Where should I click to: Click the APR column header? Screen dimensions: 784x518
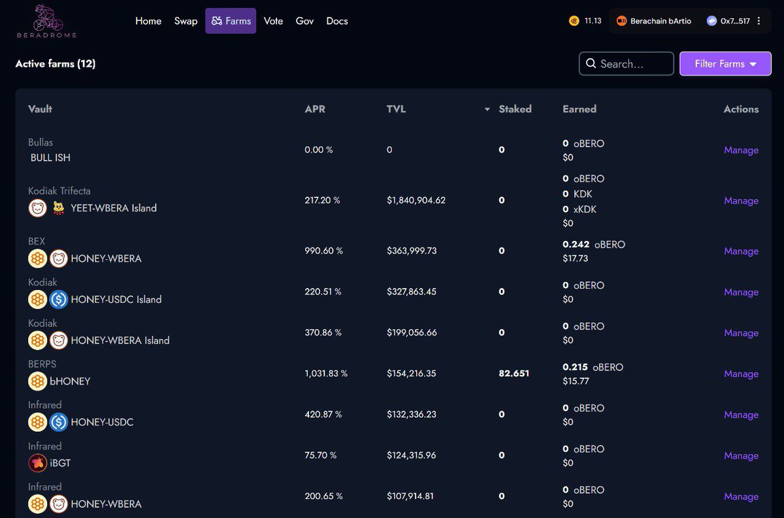point(315,109)
